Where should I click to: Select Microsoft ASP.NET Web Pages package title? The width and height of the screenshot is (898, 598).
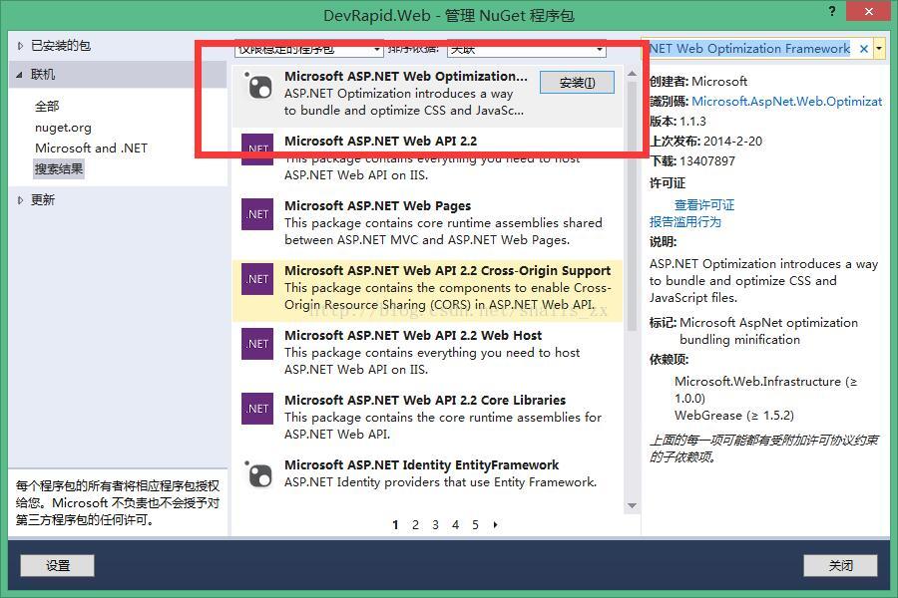(x=377, y=206)
